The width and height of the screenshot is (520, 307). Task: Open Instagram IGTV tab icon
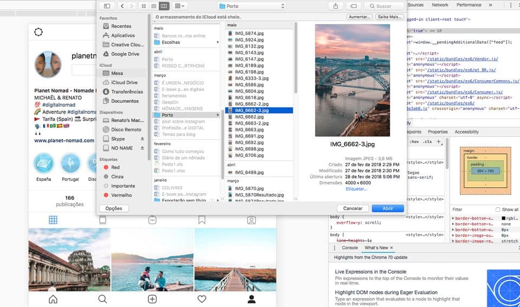pyautogui.click(x=152, y=220)
